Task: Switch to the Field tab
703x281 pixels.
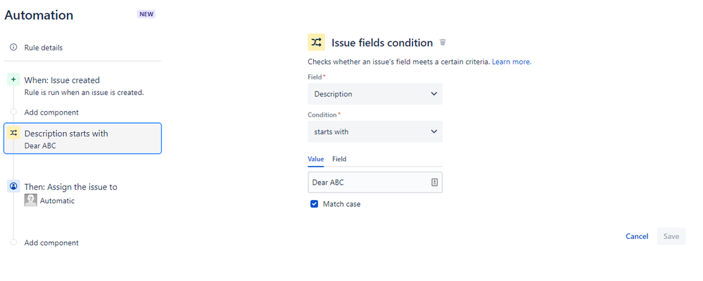Action: click(339, 159)
